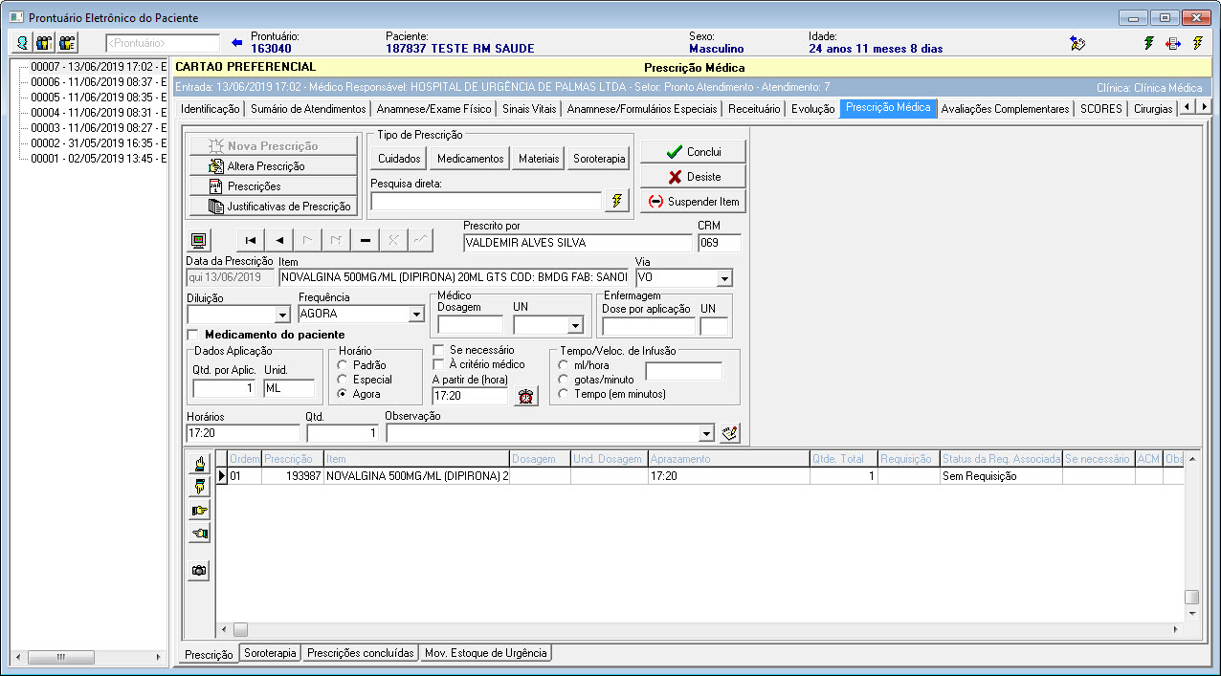Click Justificativas de Prescrição button
Screen dimensions: 1221x676
[x=274, y=207]
